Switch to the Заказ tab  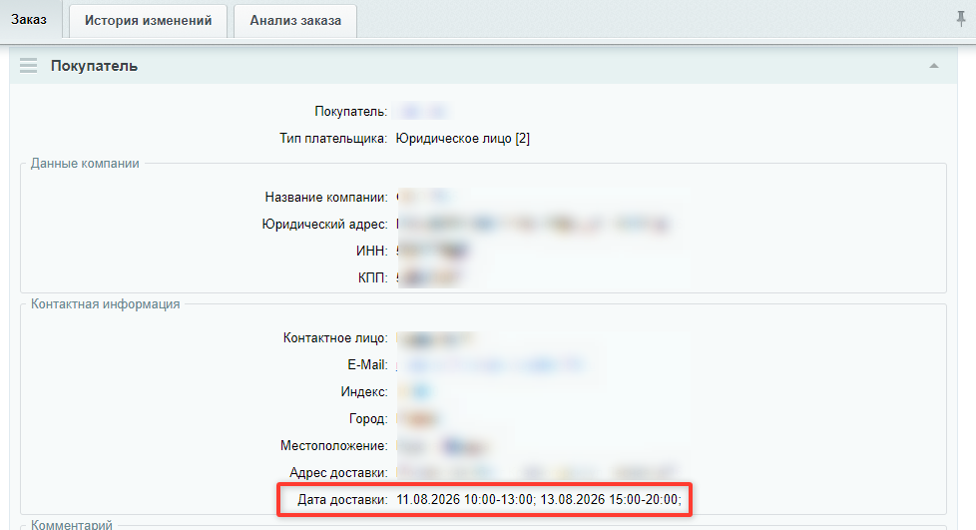[29, 19]
